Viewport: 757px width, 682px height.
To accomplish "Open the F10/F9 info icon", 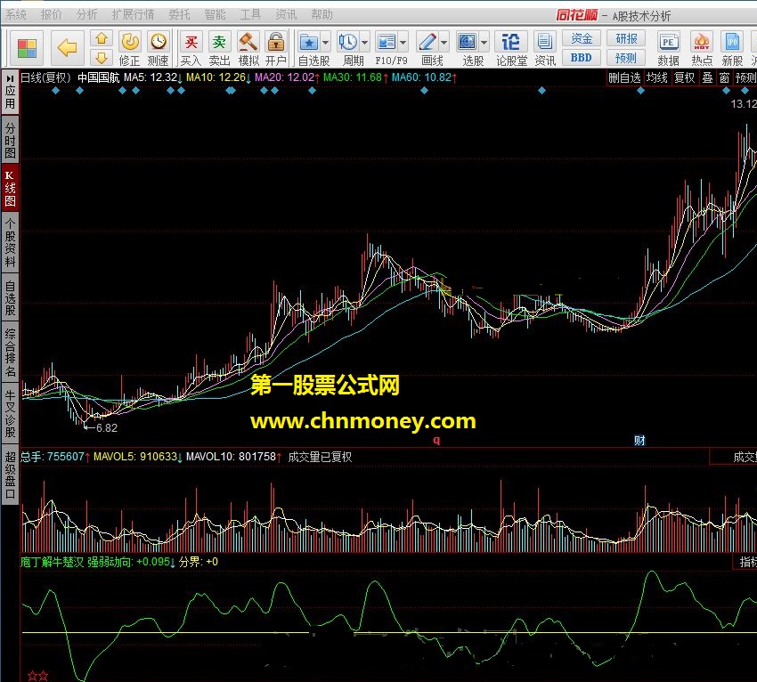I will click(x=387, y=42).
